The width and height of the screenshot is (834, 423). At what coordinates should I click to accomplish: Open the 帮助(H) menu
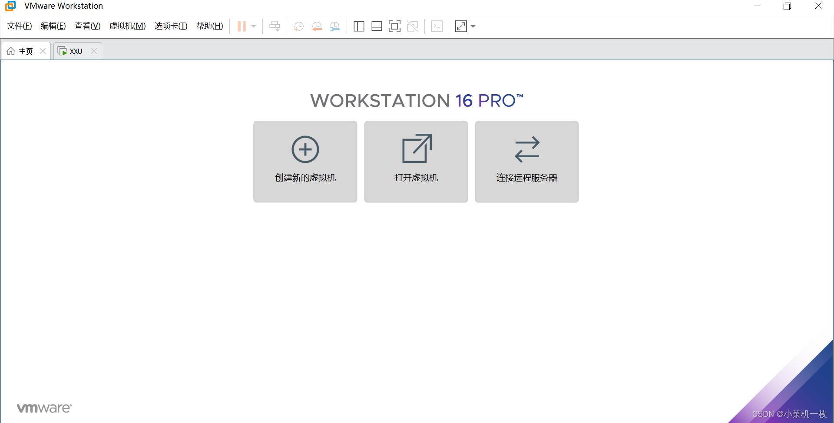[x=209, y=26]
